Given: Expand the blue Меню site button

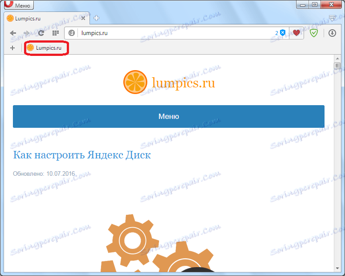Looking at the screenshot, I should pyautogui.click(x=169, y=116).
